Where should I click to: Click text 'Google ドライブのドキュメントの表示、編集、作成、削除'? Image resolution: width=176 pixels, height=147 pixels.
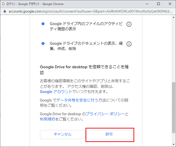pos(86,46)
